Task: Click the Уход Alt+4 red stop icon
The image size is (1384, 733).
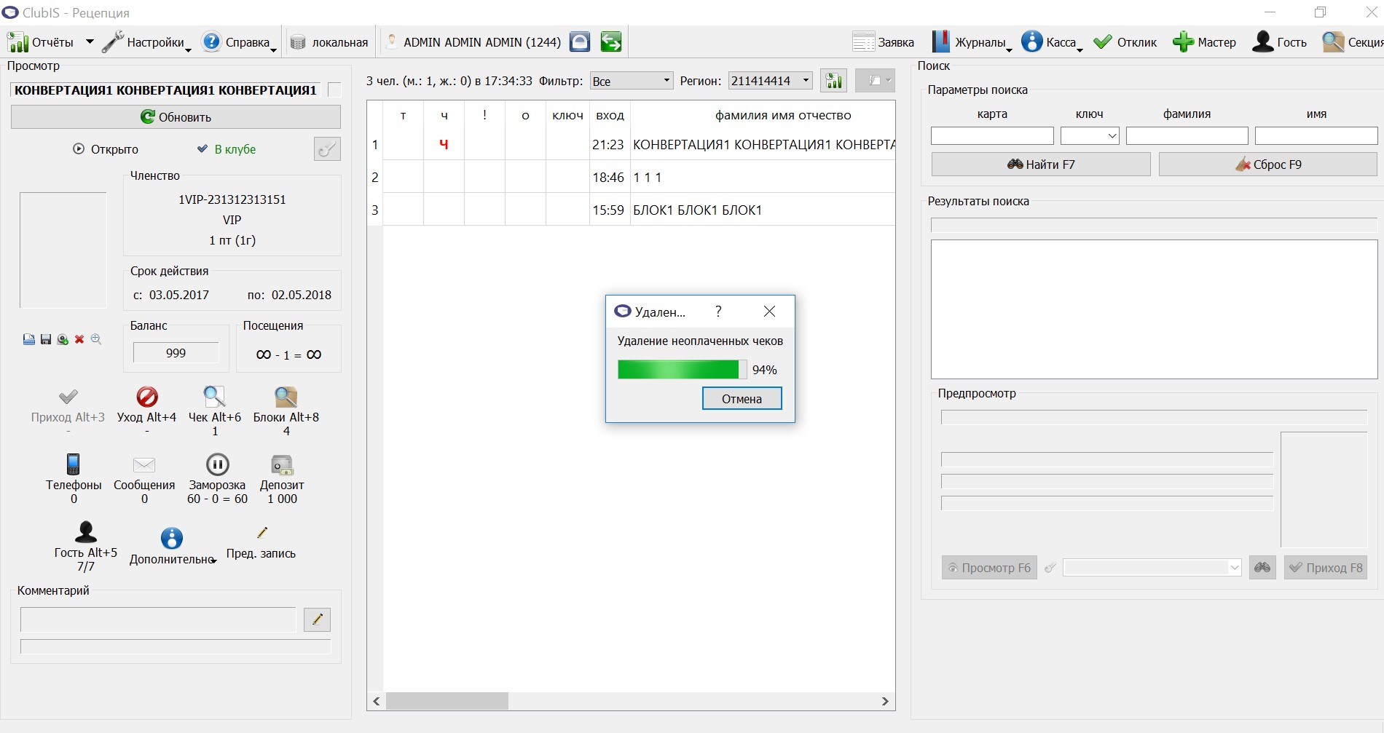Action: (x=147, y=397)
